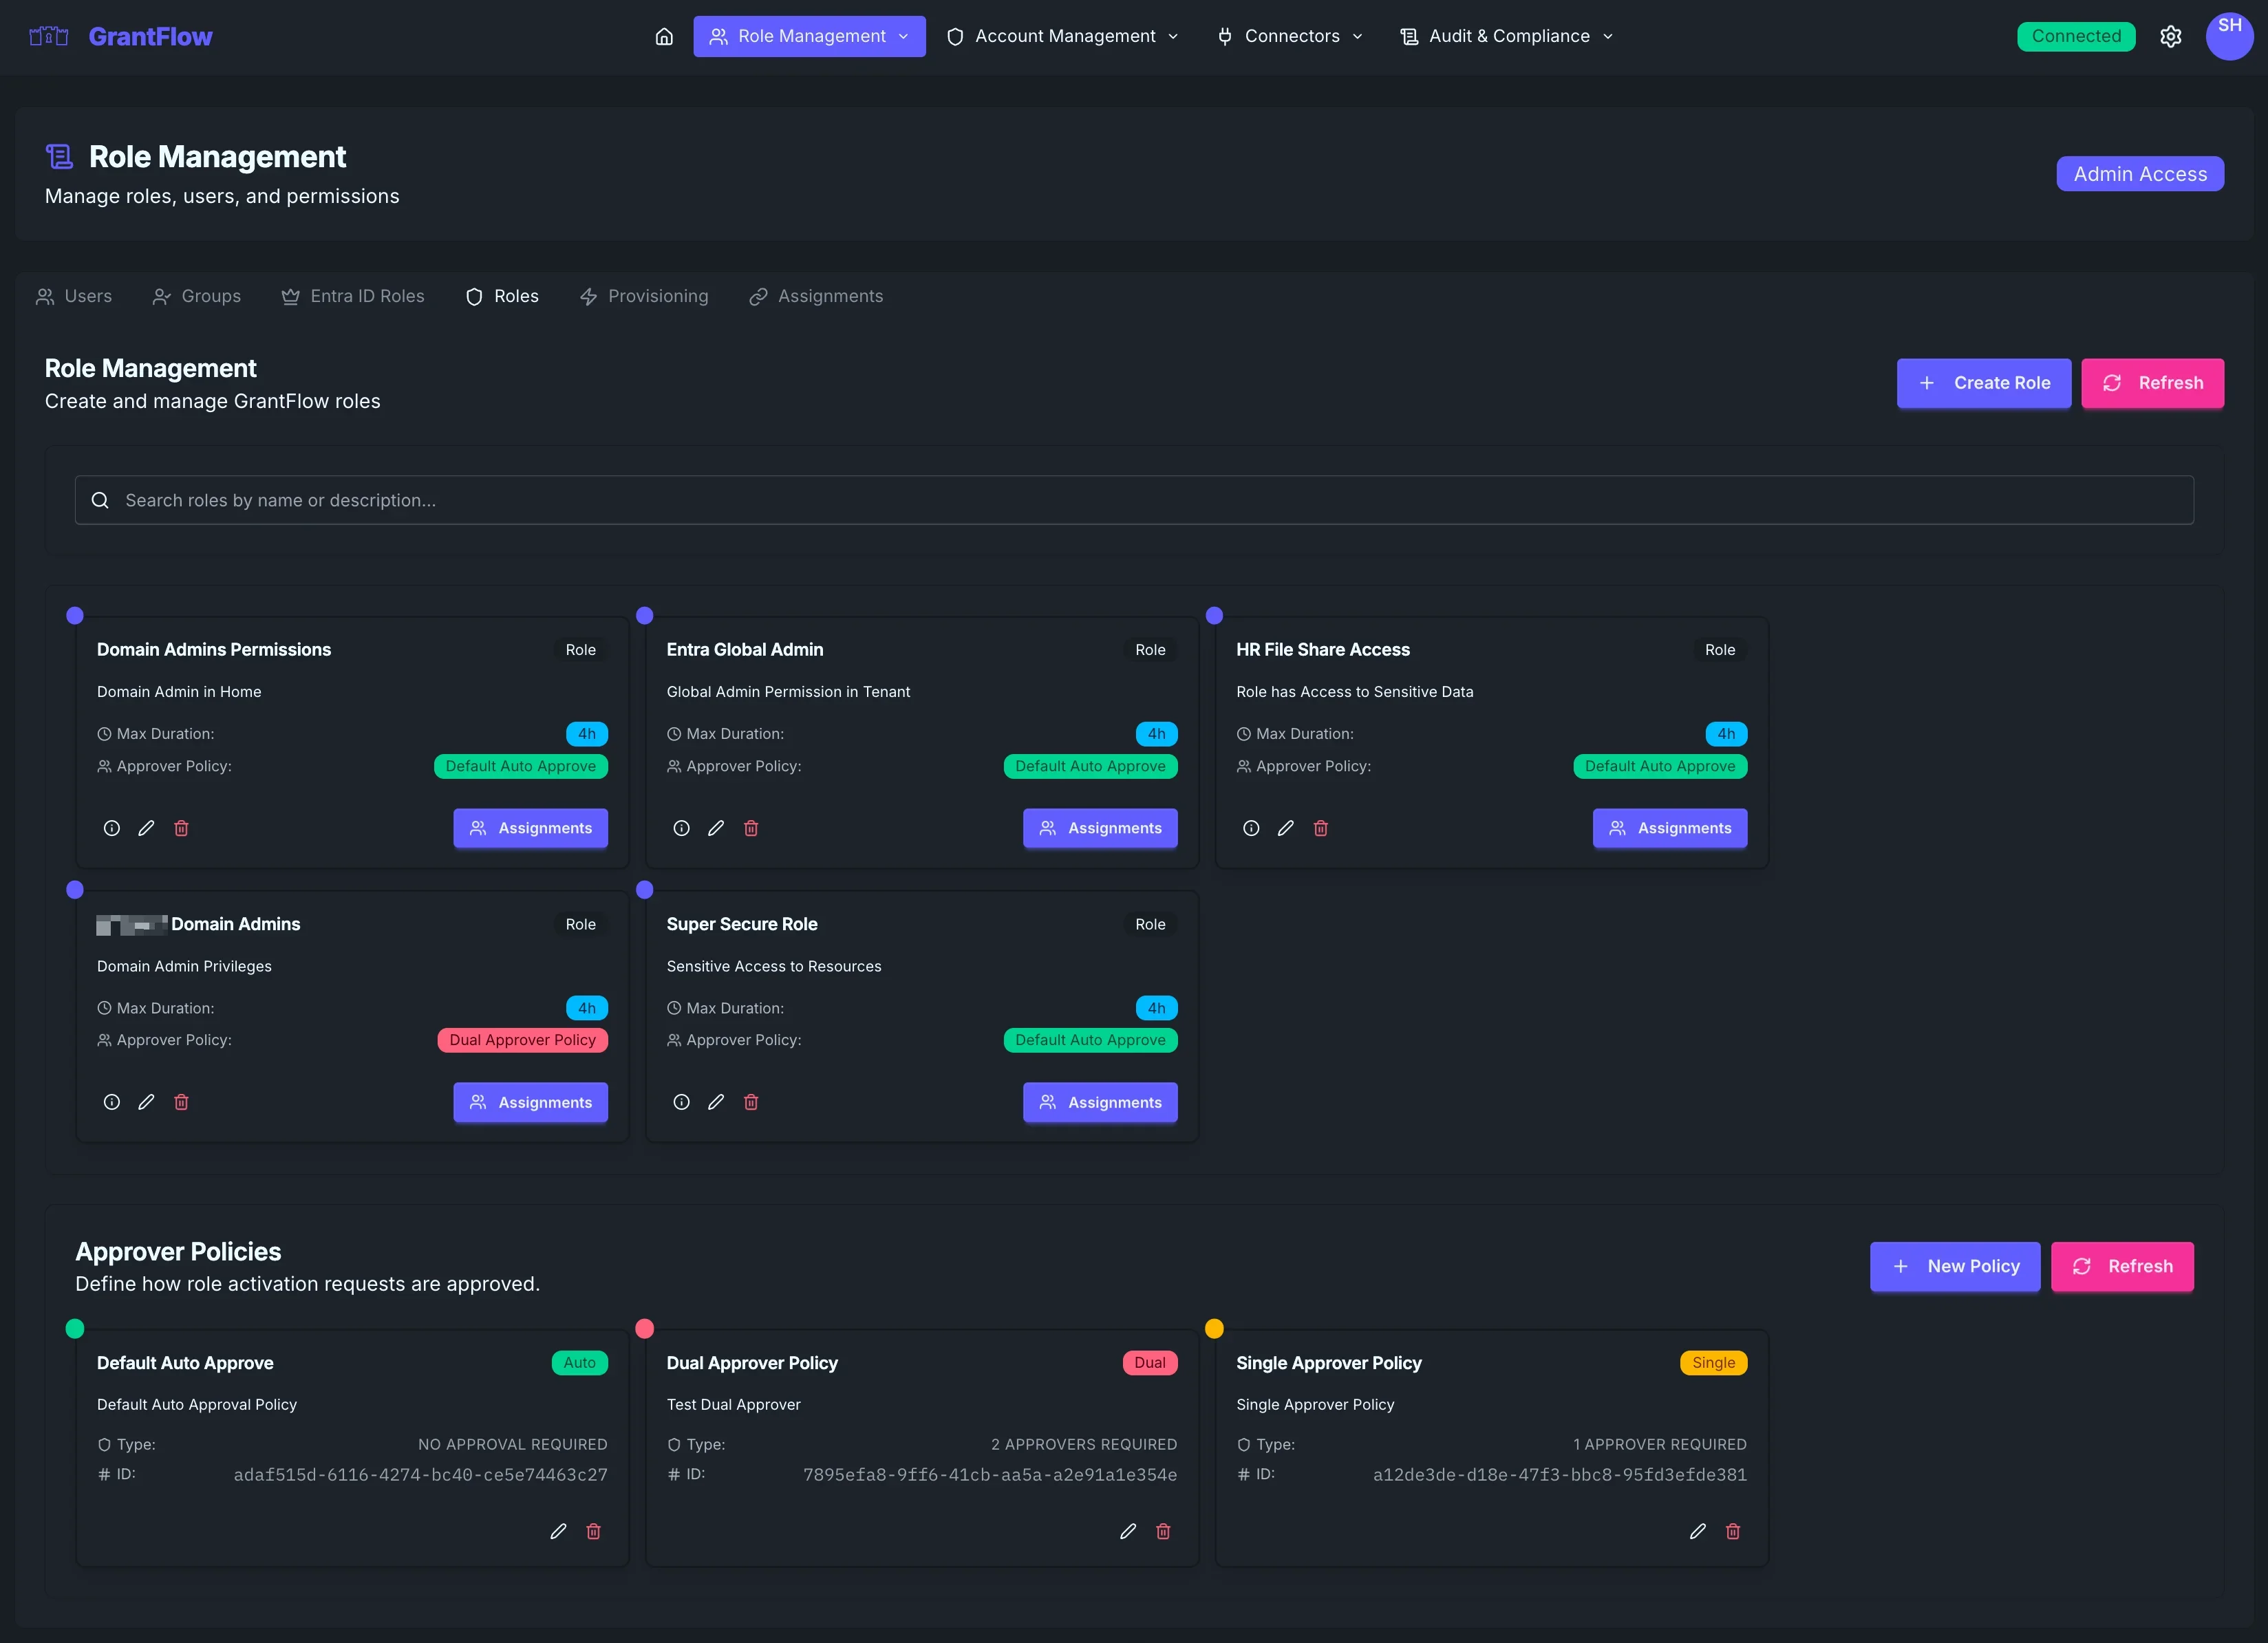Click the Create Role button
The image size is (2268, 1643).
pos(1983,383)
